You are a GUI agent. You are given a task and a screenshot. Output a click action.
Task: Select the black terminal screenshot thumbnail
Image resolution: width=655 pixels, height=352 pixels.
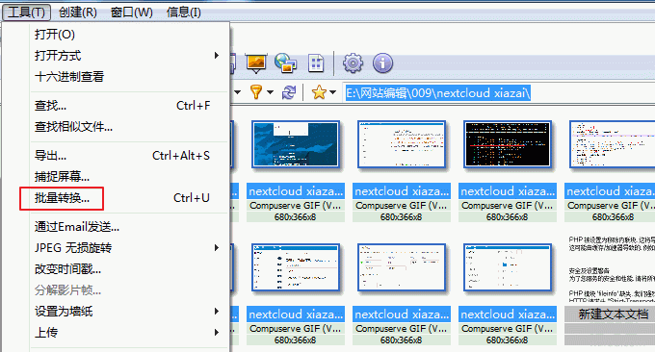pyautogui.click(x=507, y=144)
